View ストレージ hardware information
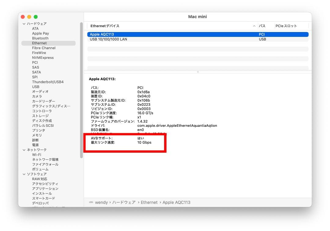The height and width of the screenshot is (231, 330). pyautogui.click(x=41, y=116)
